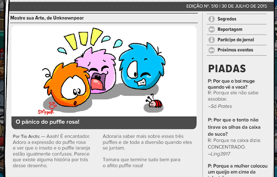Click the answer 'CONCENTRADO.'
Viewport: 277px width, 177px height.
[227, 147]
